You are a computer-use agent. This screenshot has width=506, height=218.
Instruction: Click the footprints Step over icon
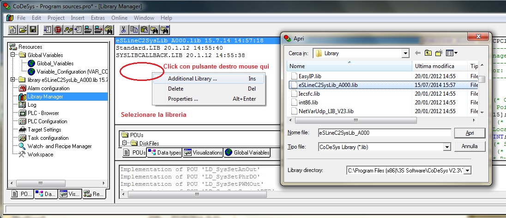click(68, 30)
